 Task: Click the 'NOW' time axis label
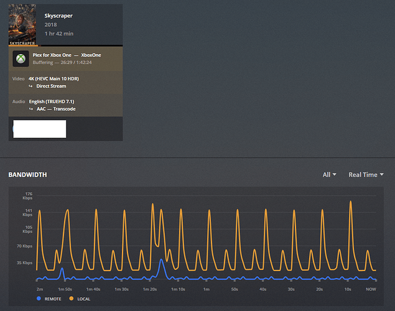(x=371, y=289)
